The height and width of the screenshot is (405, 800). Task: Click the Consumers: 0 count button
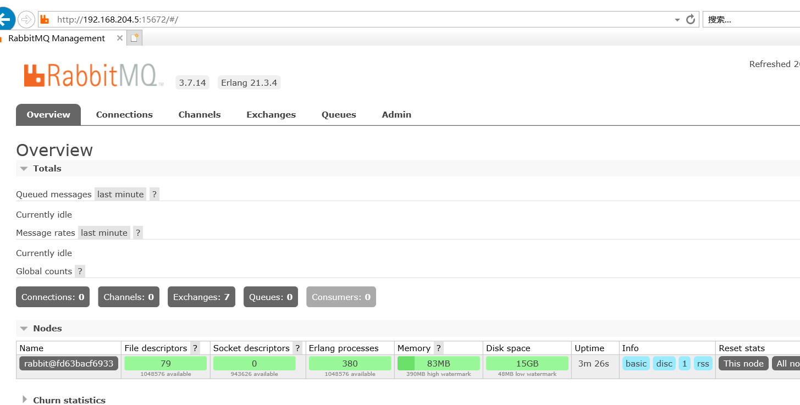tap(341, 297)
